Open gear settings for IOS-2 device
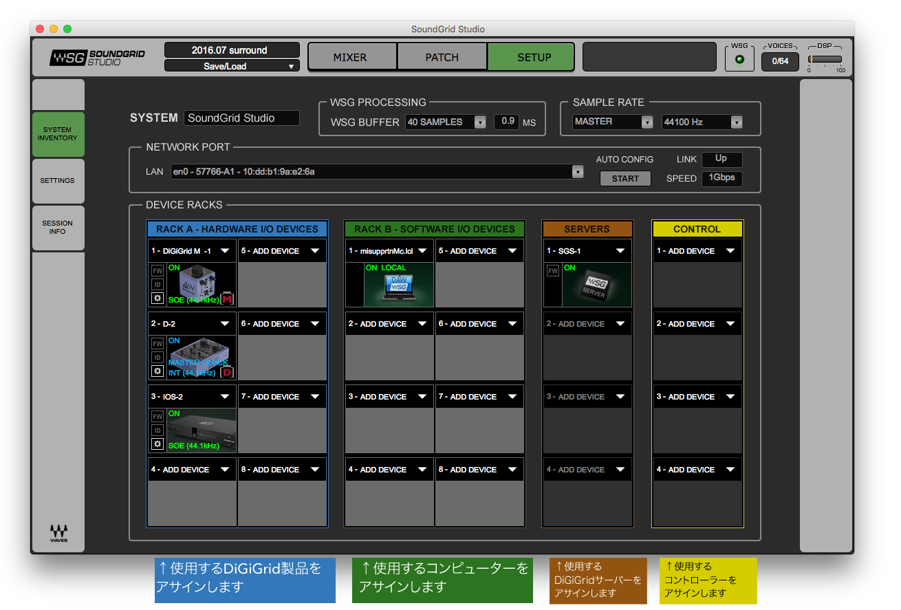This screenshot has width=901, height=610. point(158,444)
